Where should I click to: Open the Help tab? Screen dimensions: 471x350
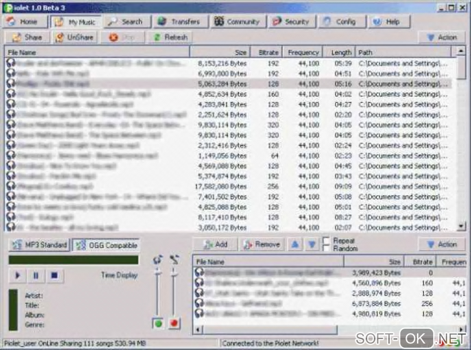click(x=389, y=22)
